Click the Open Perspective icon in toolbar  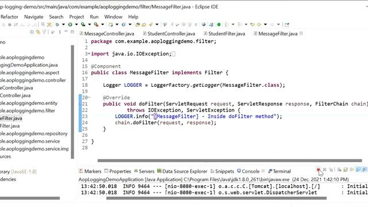point(287,24)
